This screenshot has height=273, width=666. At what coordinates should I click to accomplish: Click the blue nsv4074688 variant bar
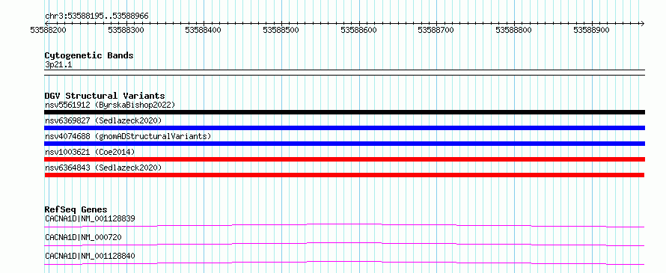344,144
